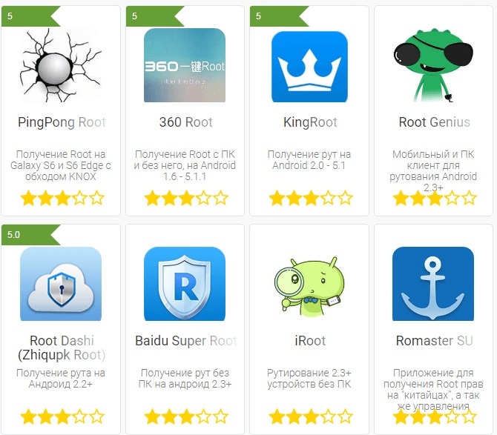Open the 360 Root title link
Viewport: 497px width, 435px height.
[x=185, y=122]
